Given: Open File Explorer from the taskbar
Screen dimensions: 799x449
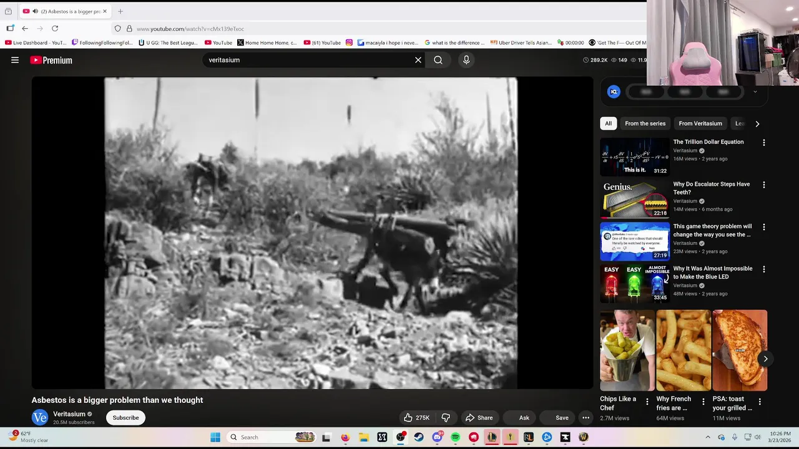Looking at the screenshot, I should 363,437.
